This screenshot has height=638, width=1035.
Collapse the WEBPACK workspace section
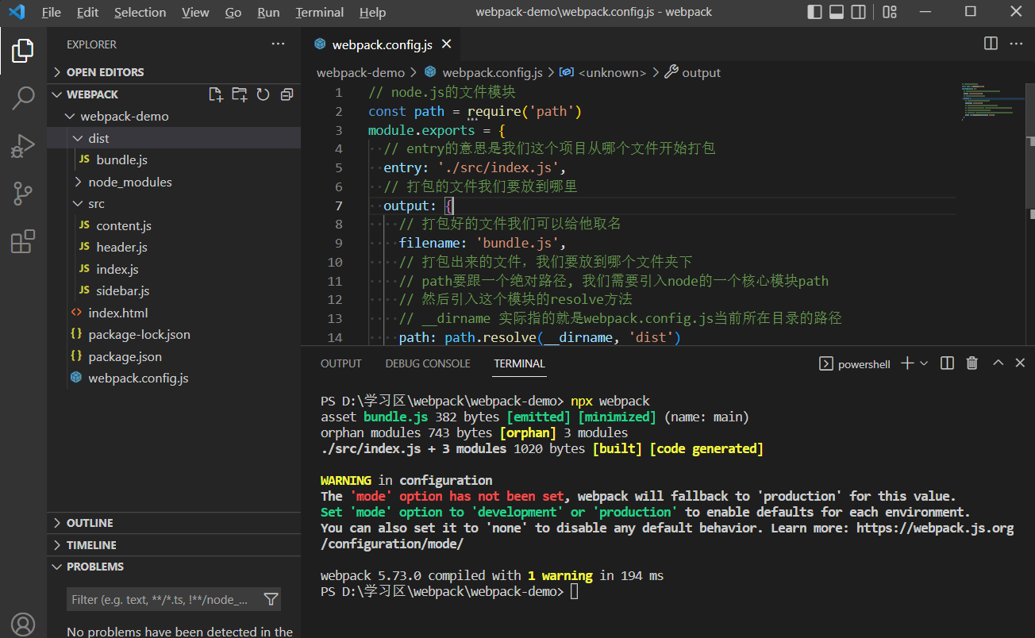click(56, 94)
